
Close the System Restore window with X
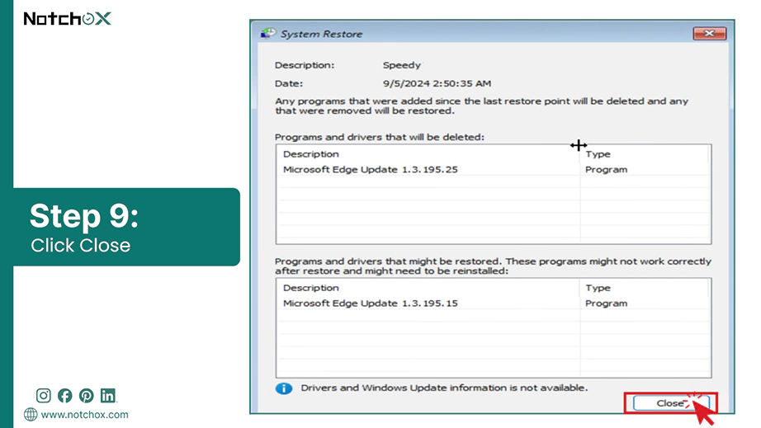(x=709, y=34)
